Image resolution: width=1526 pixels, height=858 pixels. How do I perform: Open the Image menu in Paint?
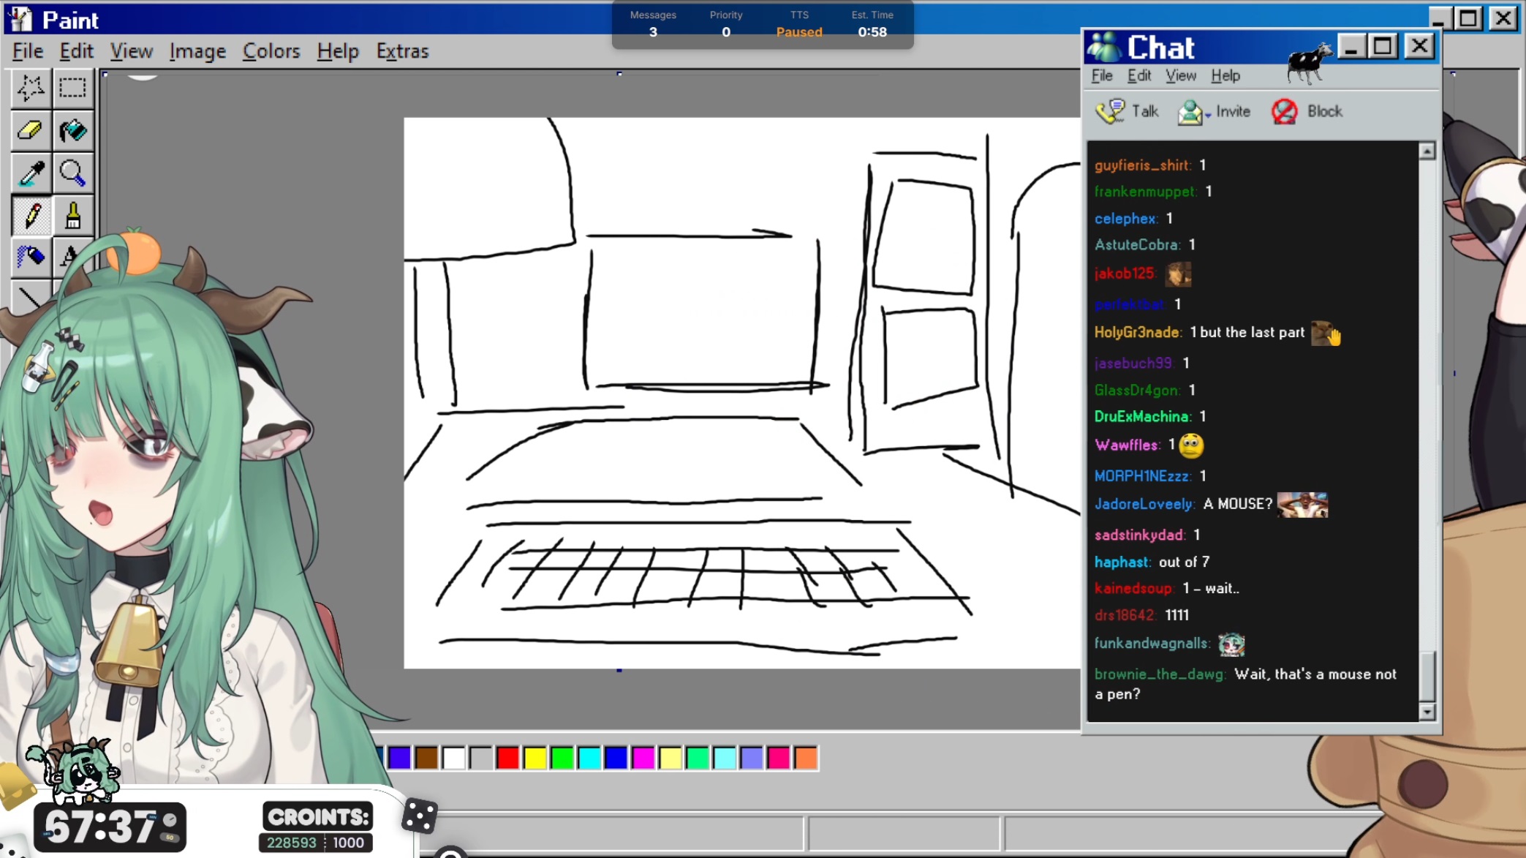(x=197, y=51)
